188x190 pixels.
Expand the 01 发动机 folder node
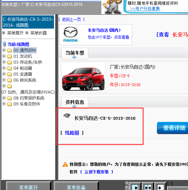pos(4,56)
